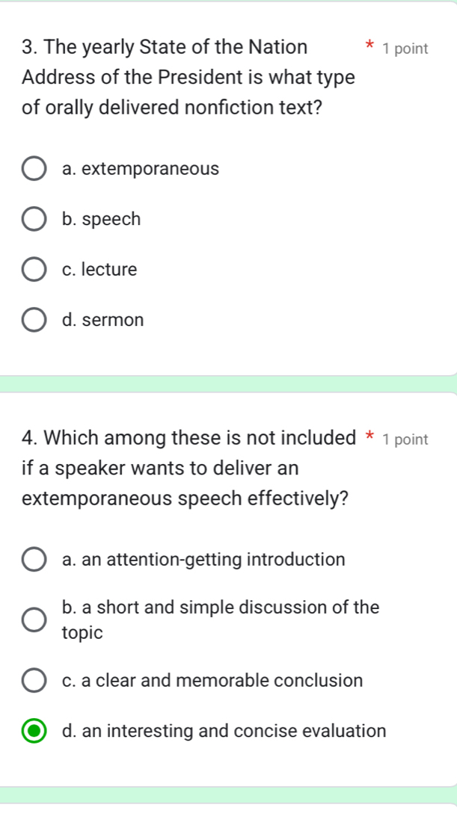Click the 'd. sermon' answer text
Screen dimensions: 457x831
tap(103, 320)
